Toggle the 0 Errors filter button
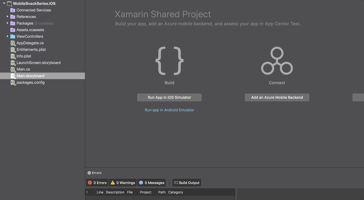The height and width of the screenshot is (200, 364). pos(97,183)
